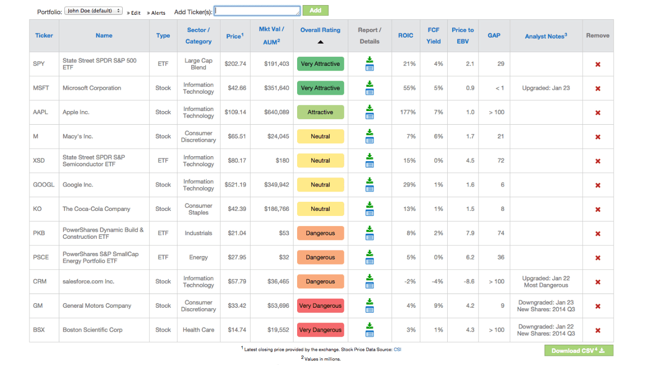
Task: Remove PSCE with its red X
Action: coord(598,258)
